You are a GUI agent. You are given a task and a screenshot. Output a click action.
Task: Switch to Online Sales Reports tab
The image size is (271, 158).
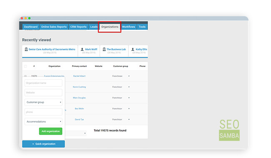54,27
